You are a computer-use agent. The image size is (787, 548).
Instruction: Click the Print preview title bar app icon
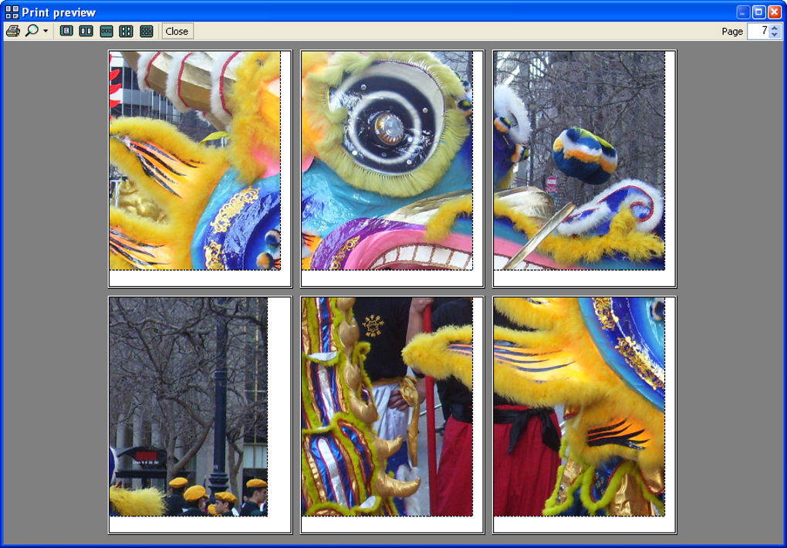[12, 12]
